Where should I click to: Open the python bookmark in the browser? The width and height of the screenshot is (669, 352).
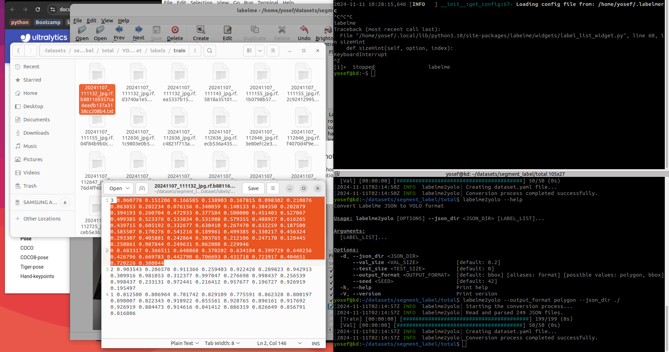(20, 22)
